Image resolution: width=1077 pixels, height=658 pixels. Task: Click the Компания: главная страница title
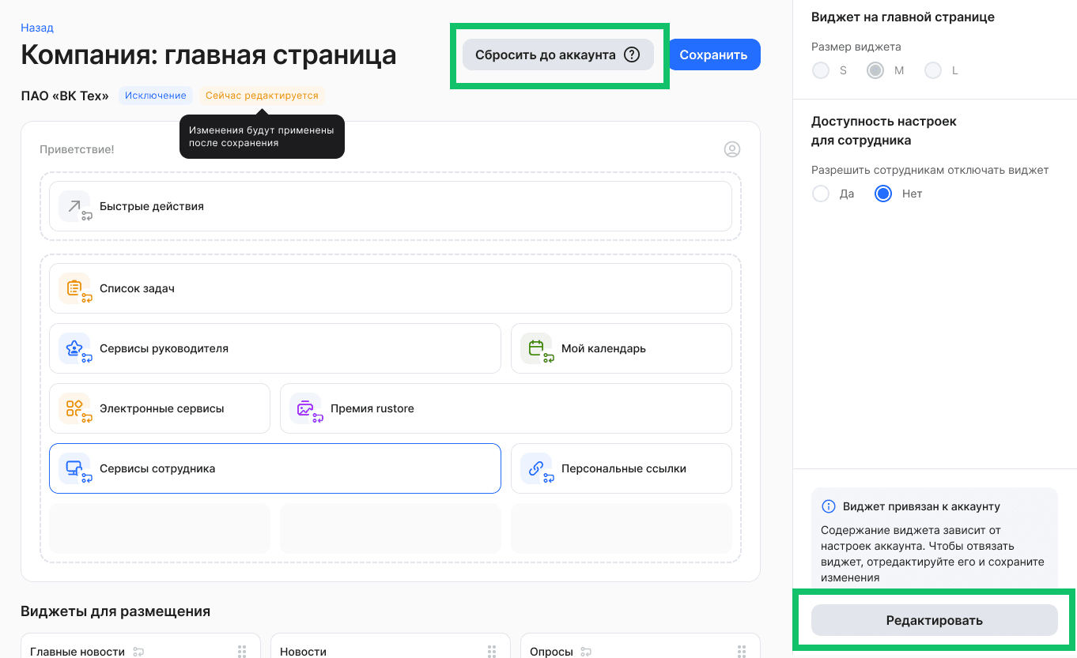point(209,55)
